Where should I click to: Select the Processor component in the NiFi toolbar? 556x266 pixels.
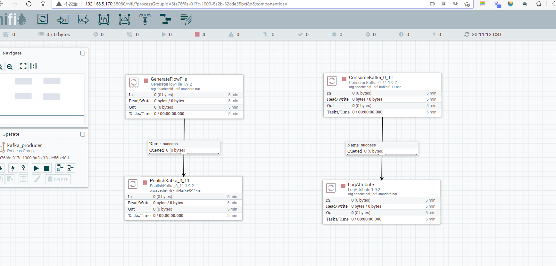click(43, 19)
